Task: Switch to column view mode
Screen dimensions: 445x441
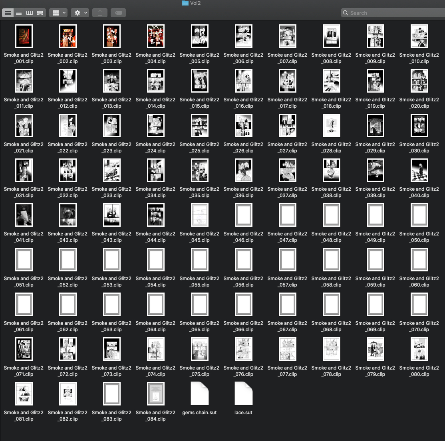Action: [x=30, y=13]
